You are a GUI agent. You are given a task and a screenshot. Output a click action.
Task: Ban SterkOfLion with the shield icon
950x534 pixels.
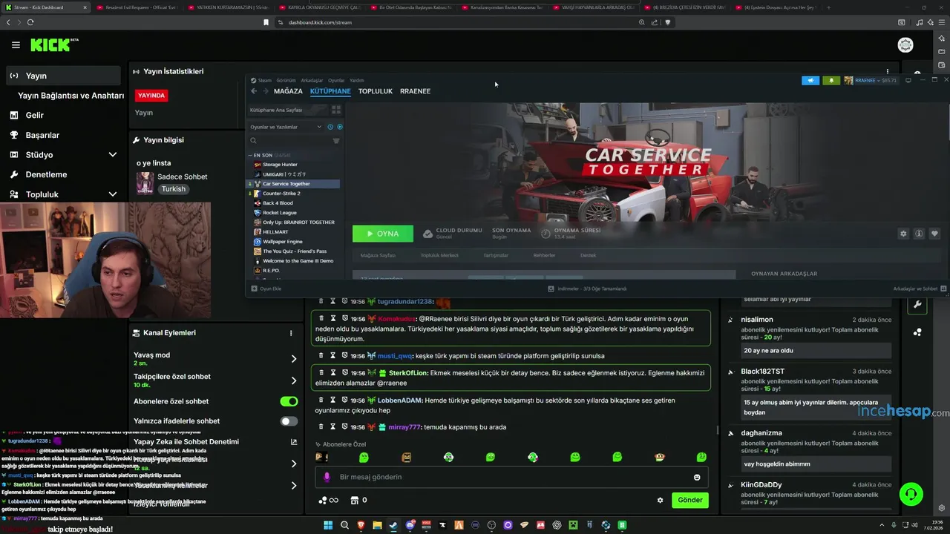345,372
